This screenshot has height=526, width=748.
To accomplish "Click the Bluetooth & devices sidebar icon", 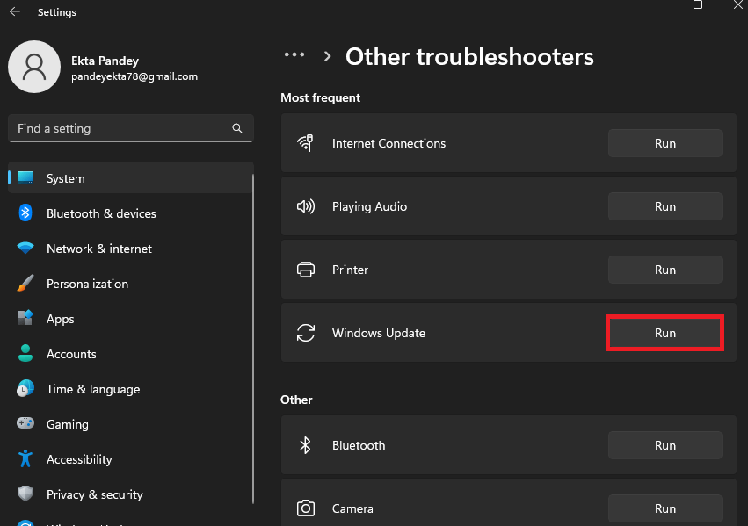I will point(25,213).
